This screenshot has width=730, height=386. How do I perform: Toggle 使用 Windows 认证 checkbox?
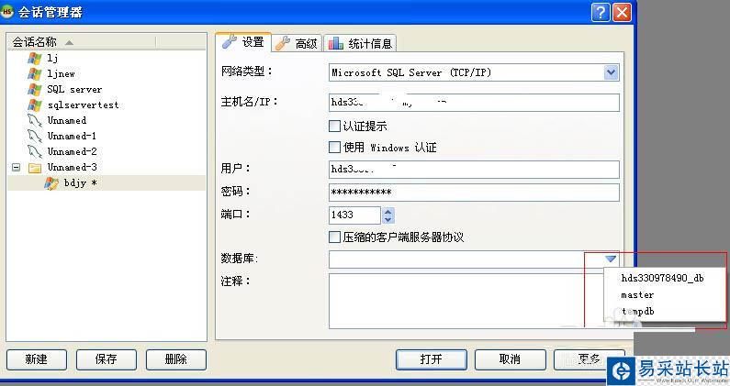coord(334,148)
